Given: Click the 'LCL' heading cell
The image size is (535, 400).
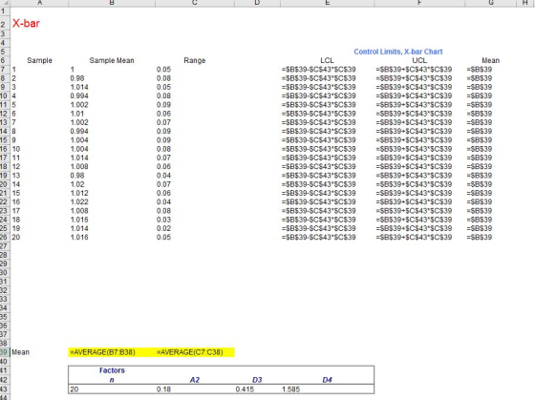Looking at the screenshot, I should coord(327,60).
